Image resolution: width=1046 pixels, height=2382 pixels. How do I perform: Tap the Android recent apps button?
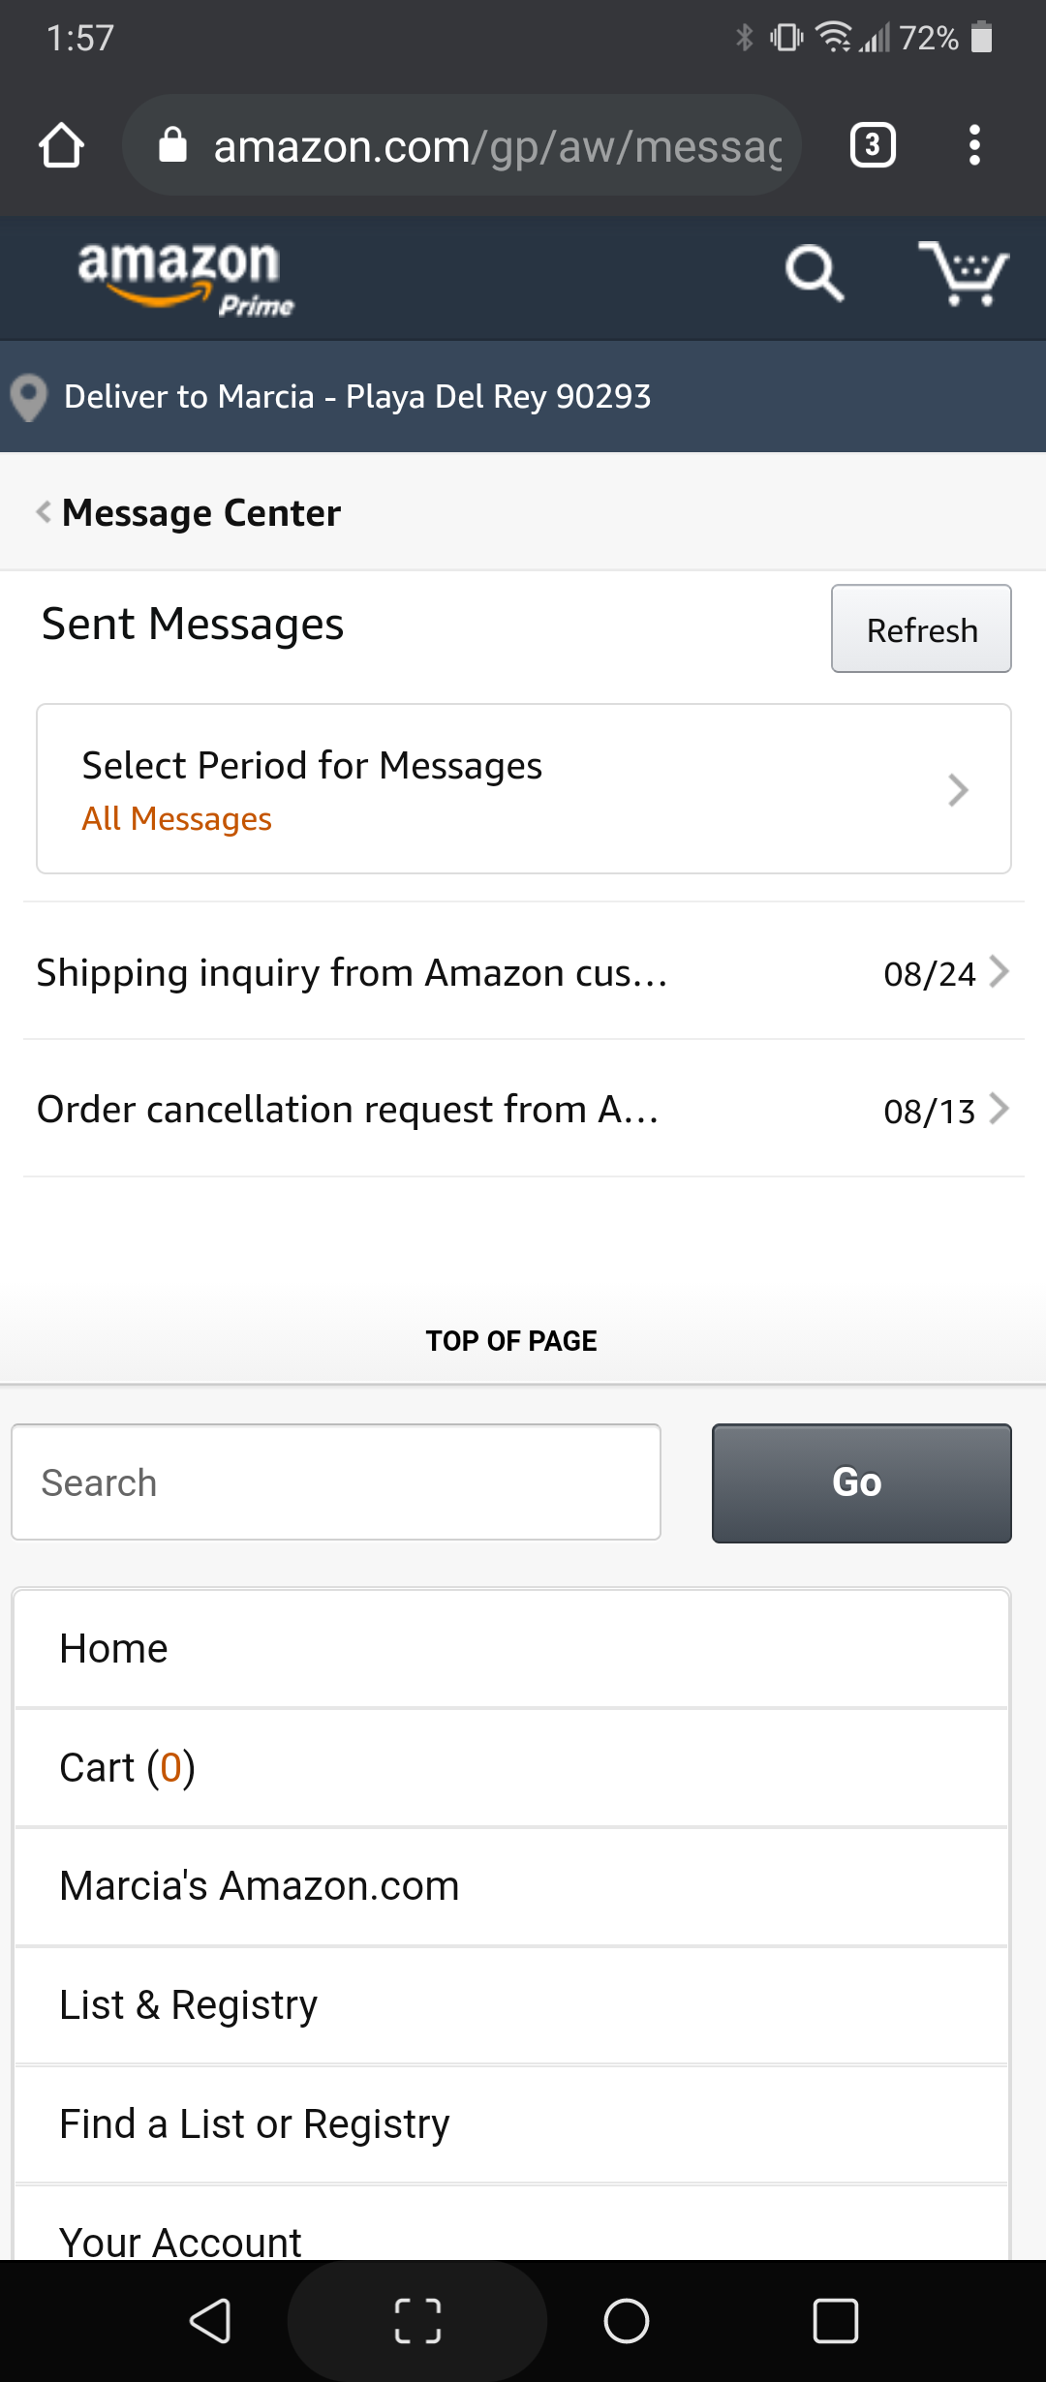(x=835, y=2321)
